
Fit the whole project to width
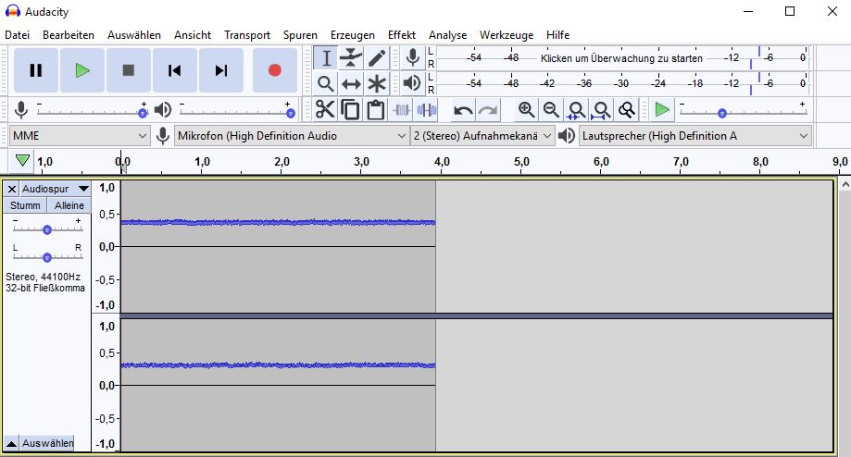click(601, 110)
